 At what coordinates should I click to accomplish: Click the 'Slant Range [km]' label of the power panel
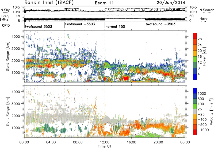click(7, 56)
